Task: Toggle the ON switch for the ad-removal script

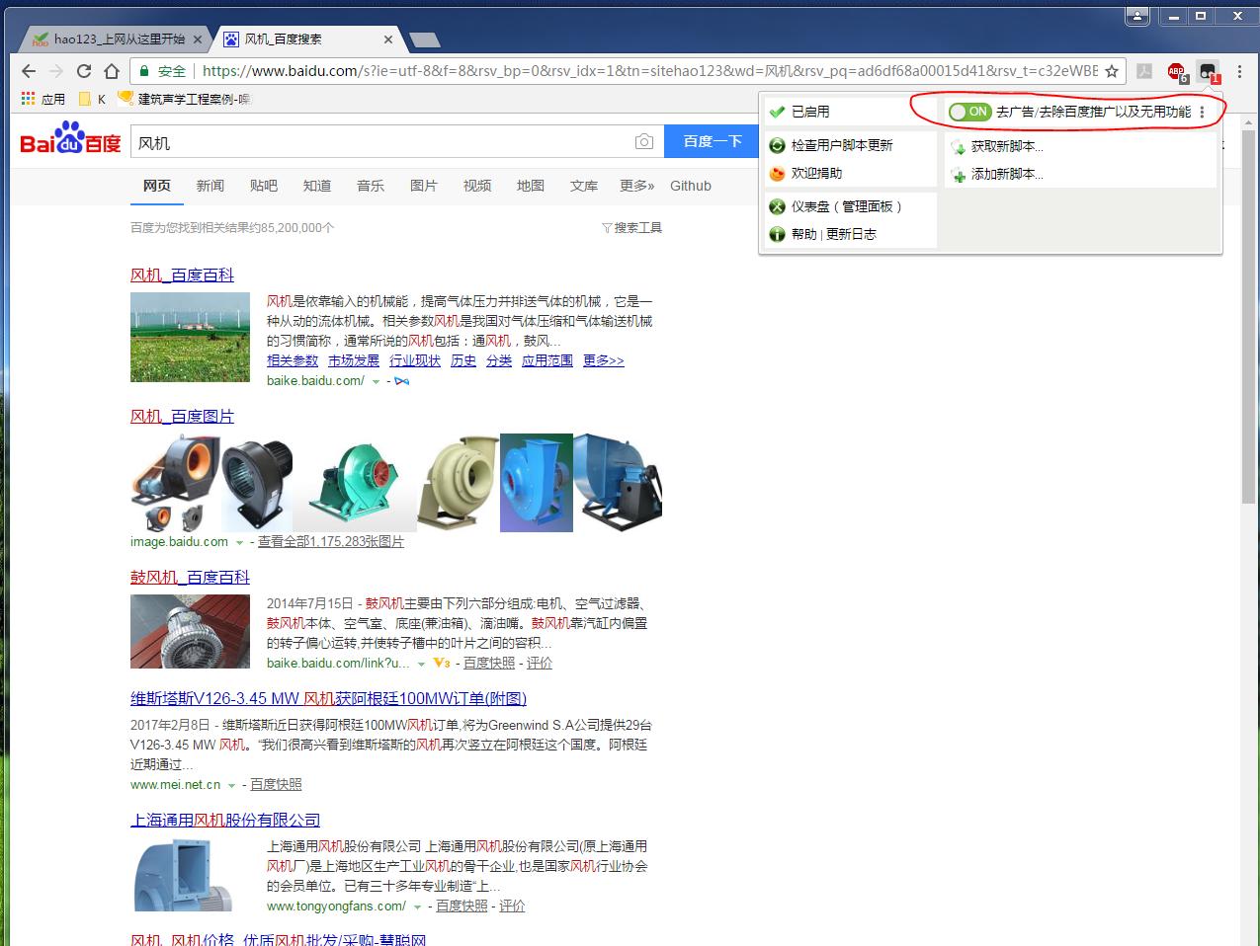Action: [969, 112]
